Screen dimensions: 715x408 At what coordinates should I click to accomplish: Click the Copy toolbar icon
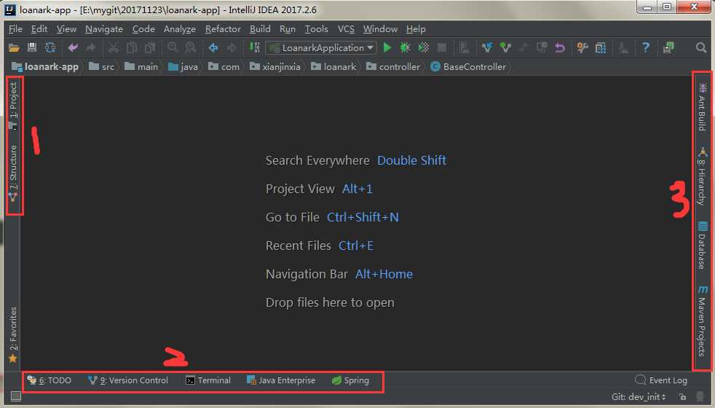click(x=132, y=47)
